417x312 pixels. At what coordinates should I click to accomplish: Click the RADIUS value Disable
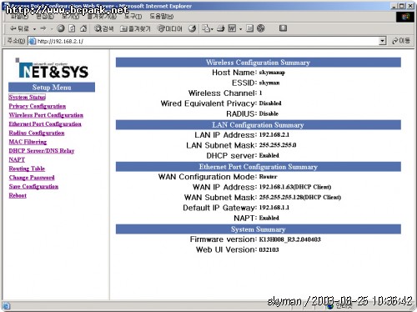[x=269, y=113]
